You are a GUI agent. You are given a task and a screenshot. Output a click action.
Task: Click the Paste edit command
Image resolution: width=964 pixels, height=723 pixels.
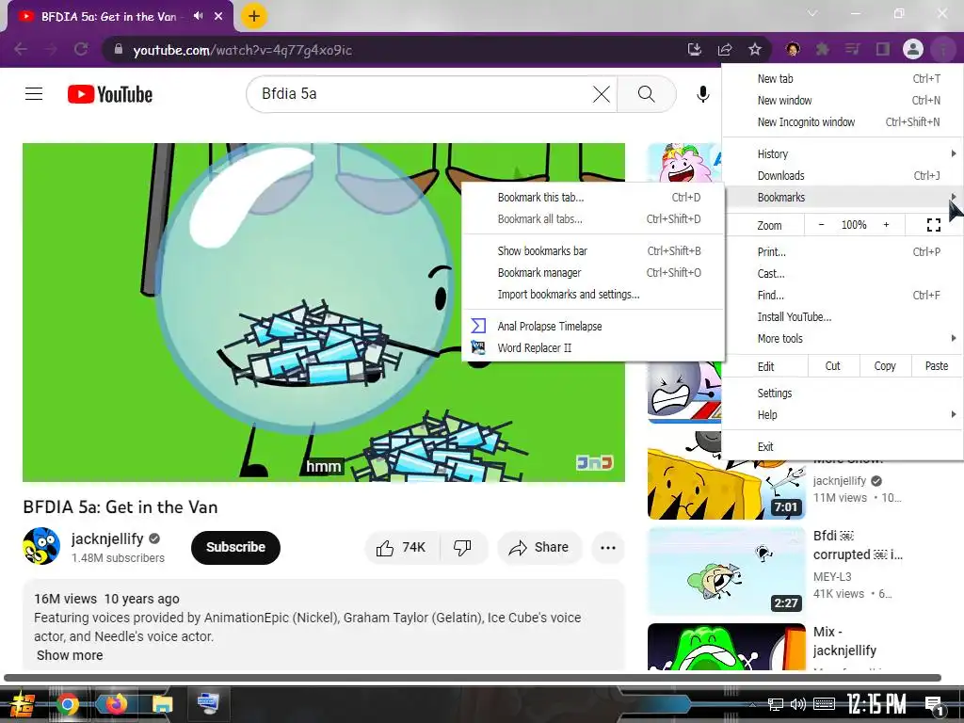[937, 366]
